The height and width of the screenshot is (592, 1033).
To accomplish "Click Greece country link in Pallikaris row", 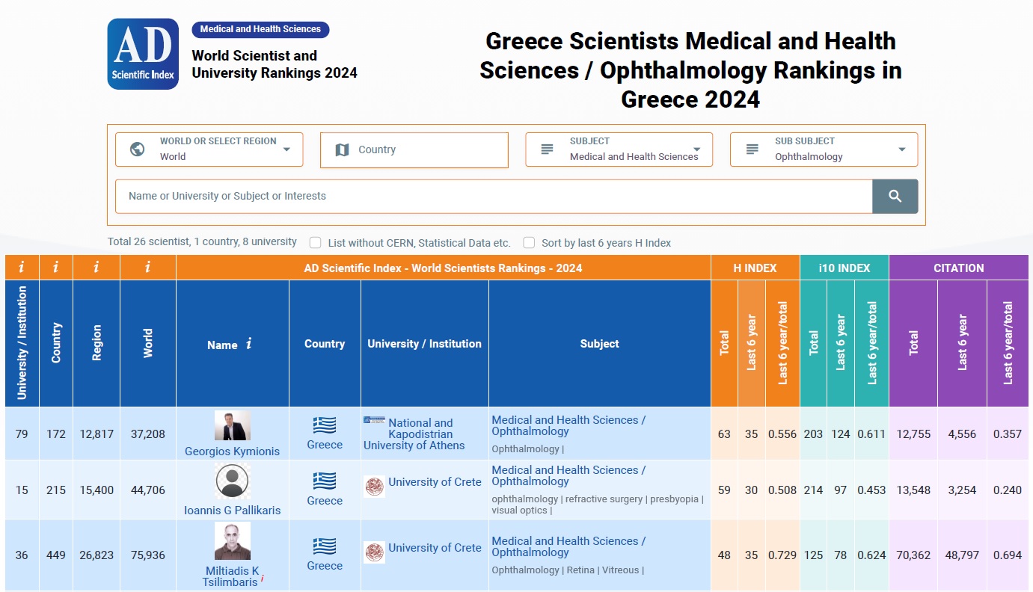I will (325, 501).
